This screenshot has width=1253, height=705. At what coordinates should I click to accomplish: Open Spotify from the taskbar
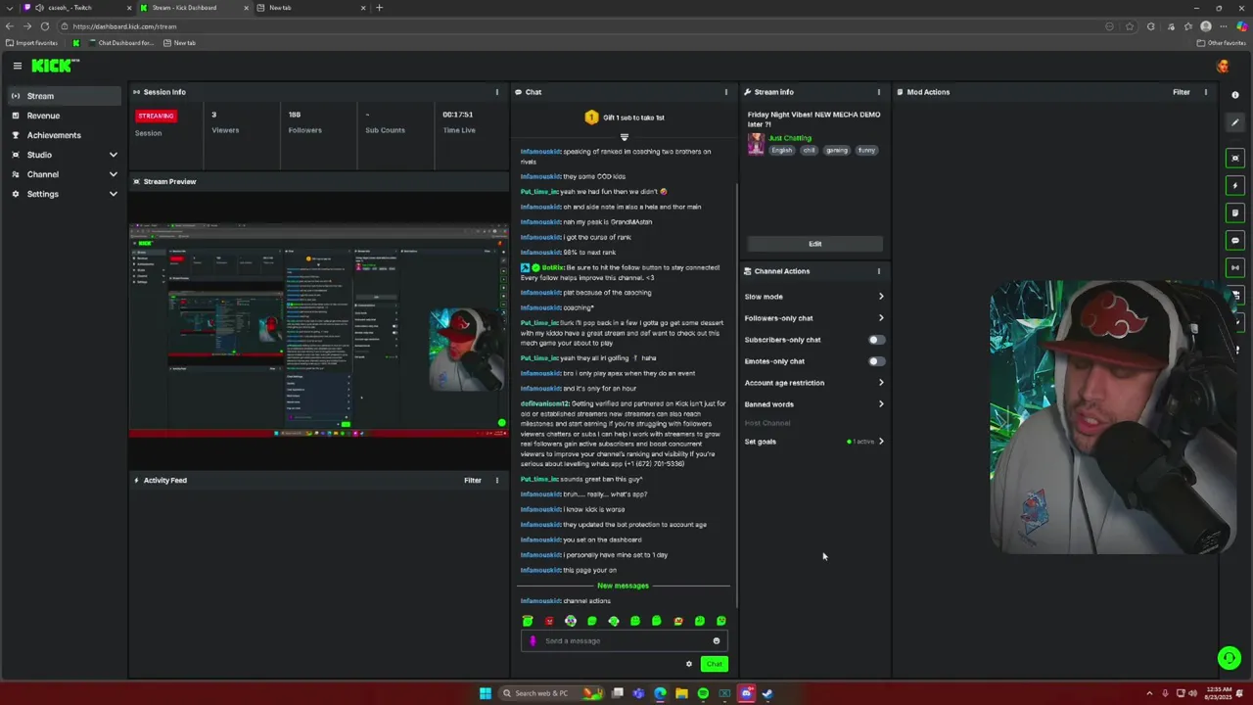703,693
